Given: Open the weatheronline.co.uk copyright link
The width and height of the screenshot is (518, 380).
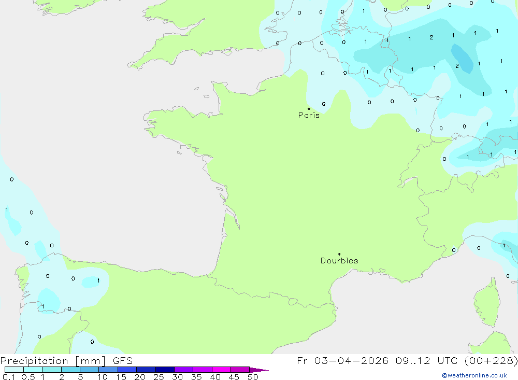Looking at the screenshot, I should pyautogui.click(x=474, y=375).
